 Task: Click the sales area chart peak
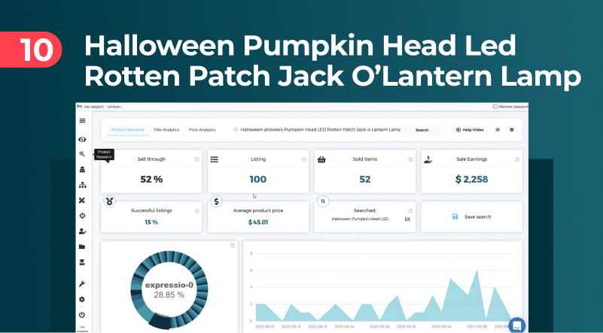click(x=477, y=271)
